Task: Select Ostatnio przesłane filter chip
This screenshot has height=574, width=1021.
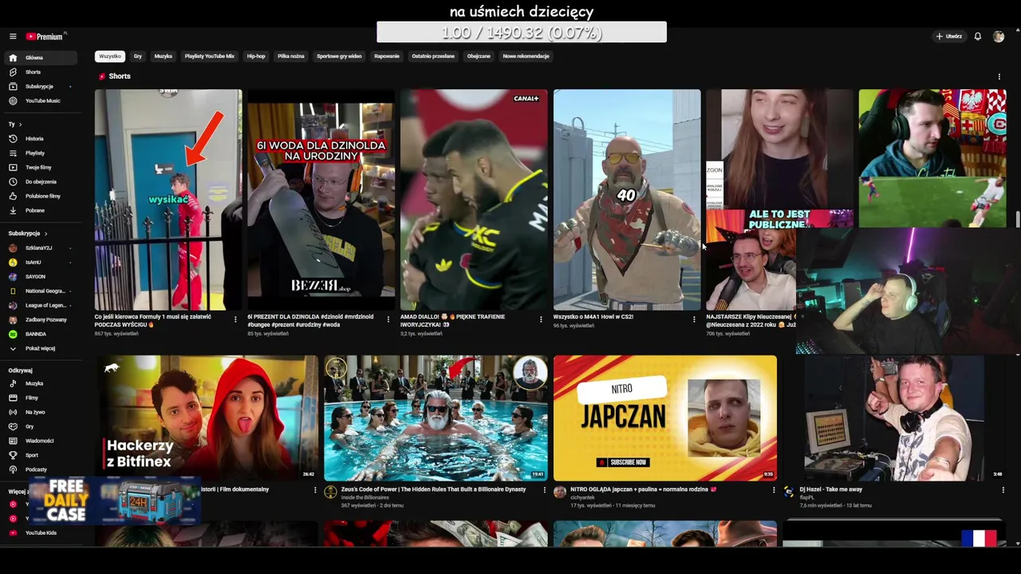Action: (x=433, y=57)
